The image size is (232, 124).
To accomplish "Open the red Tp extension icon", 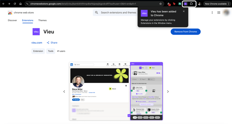I will click(174, 4).
